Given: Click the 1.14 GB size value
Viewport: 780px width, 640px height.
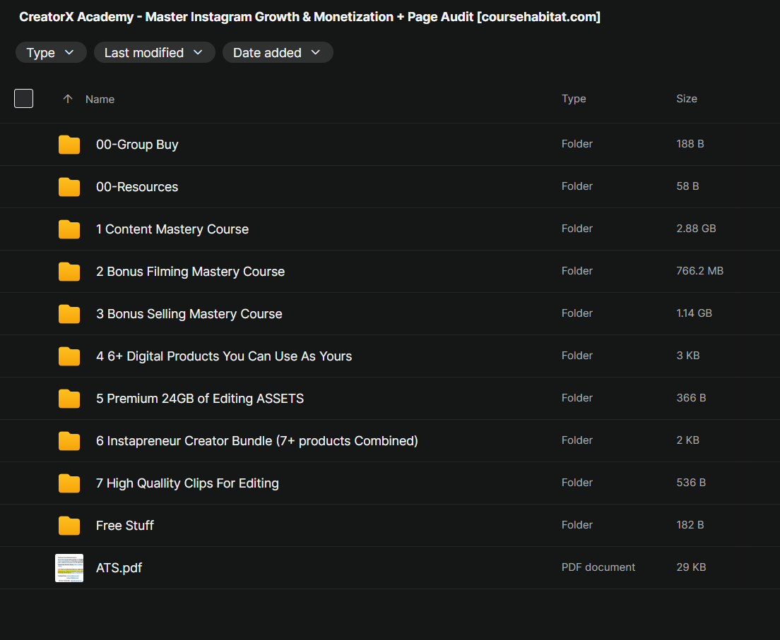Looking at the screenshot, I should pos(694,313).
